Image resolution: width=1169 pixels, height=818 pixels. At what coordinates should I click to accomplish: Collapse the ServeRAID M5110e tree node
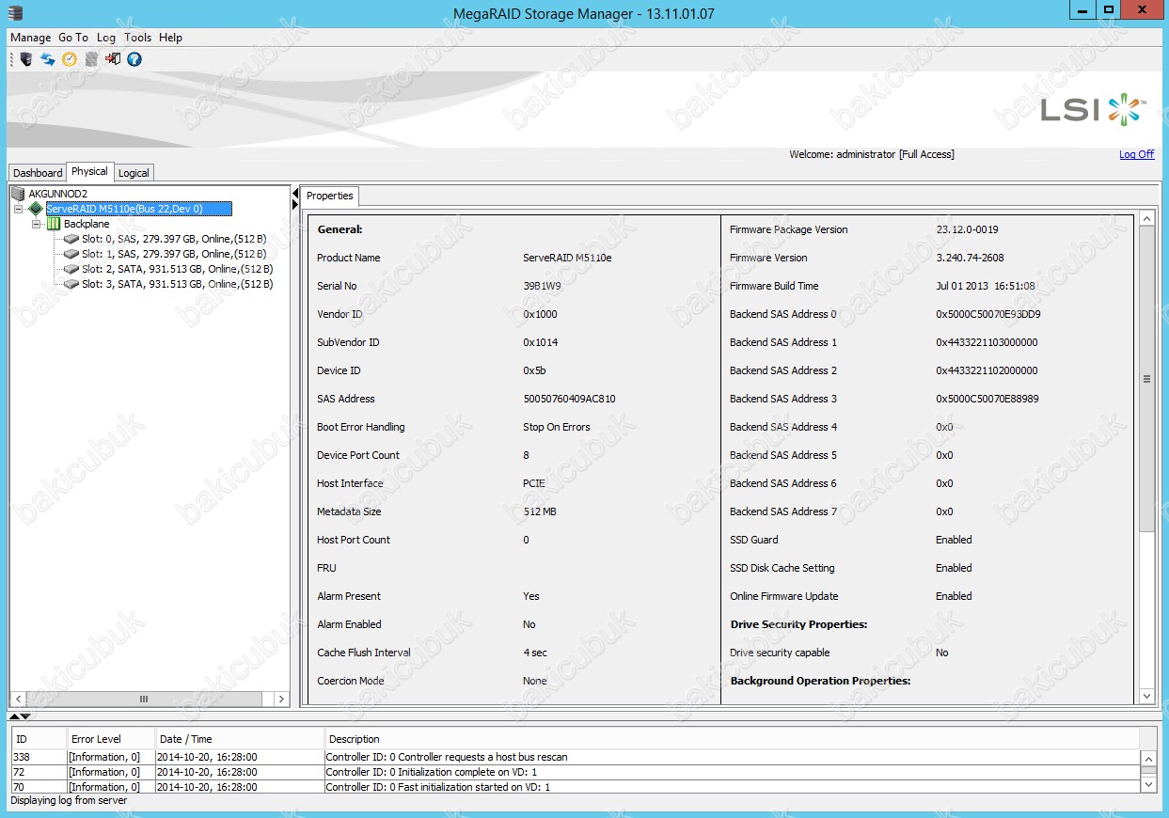[19, 209]
